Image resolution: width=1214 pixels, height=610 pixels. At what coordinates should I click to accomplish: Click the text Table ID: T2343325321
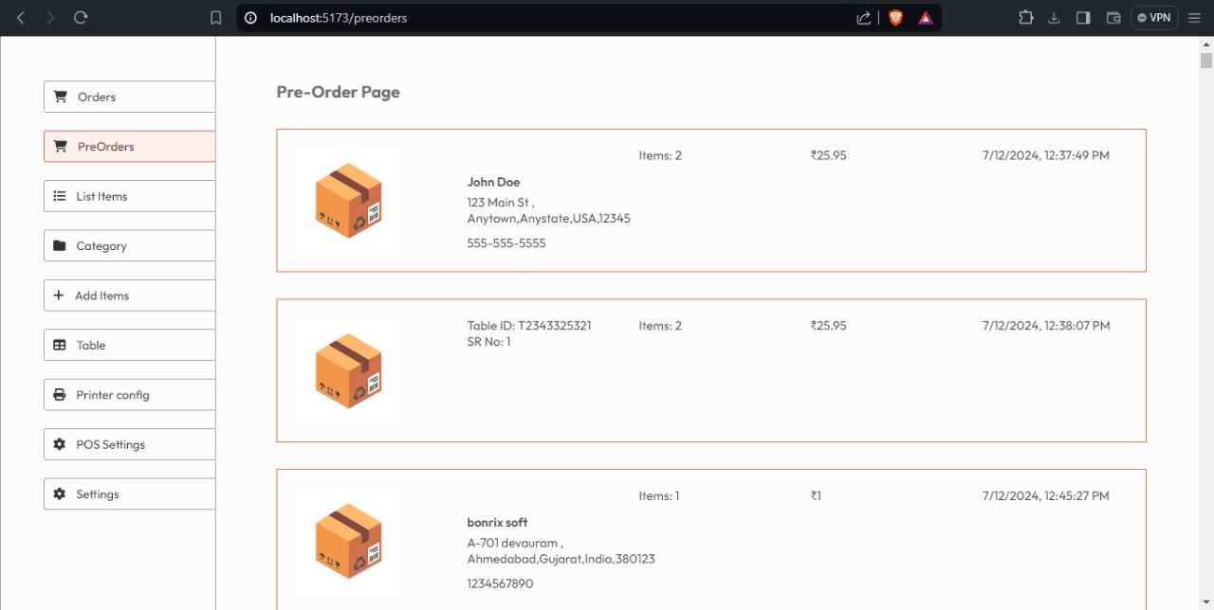529,326
